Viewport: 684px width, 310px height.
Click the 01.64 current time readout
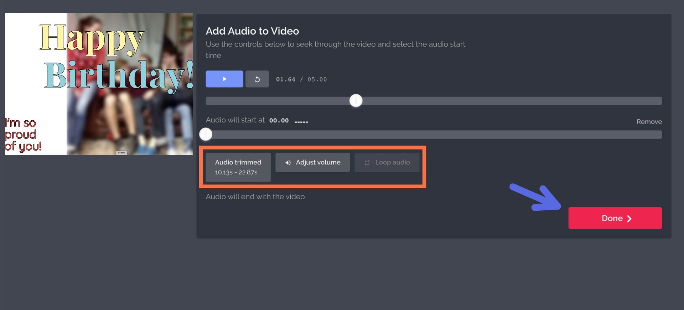(285, 79)
